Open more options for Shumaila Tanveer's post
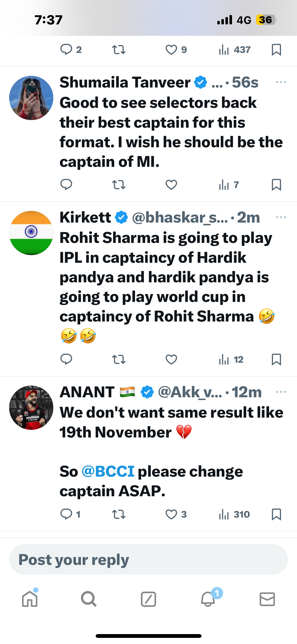This screenshot has height=644, width=297. (281, 82)
